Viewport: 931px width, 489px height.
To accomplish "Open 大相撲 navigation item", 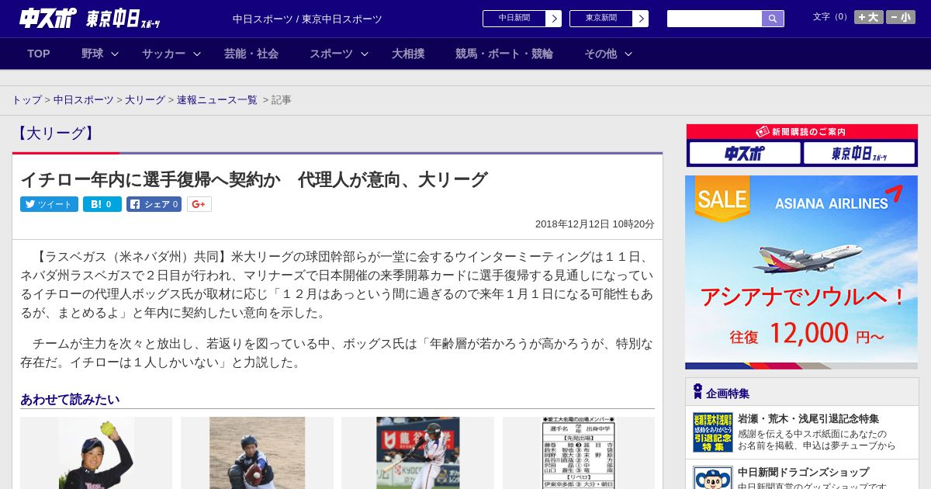I will tap(408, 54).
